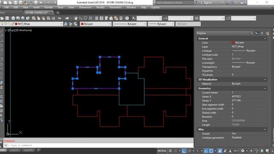Open the File menu
The width and height of the screenshot is (274, 154).
(x=7, y=7)
